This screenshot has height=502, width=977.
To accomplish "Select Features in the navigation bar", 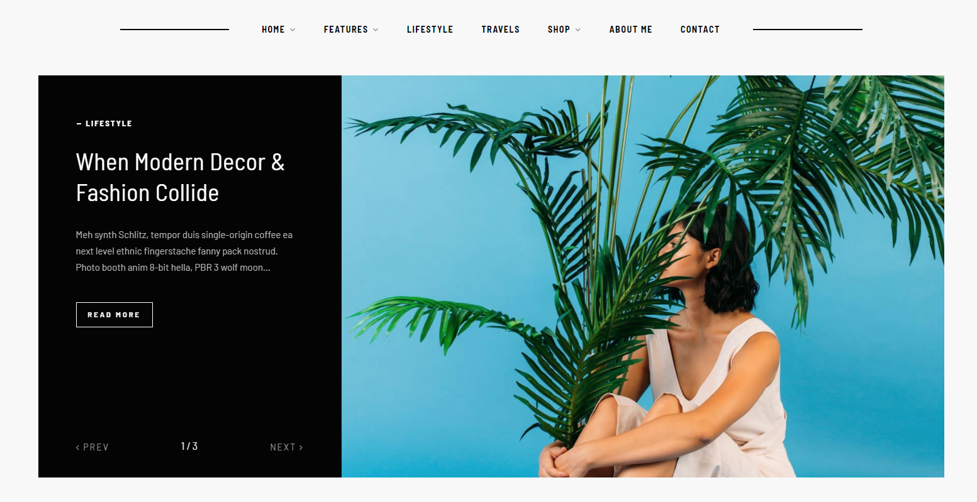I will tap(345, 30).
